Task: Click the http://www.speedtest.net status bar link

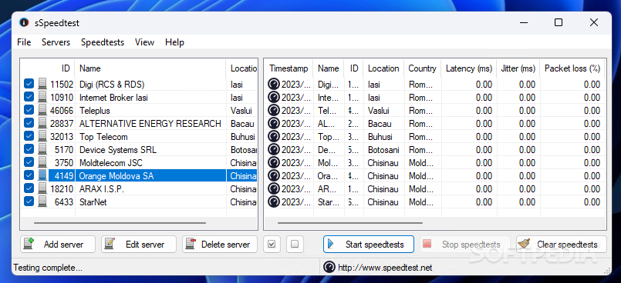Action: tap(385, 268)
